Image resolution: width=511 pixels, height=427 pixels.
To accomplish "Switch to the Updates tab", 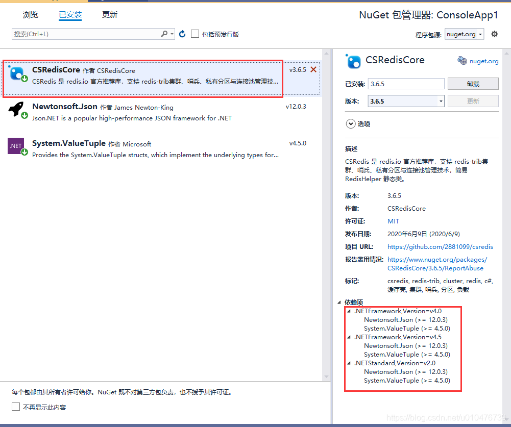I will coord(109,15).
